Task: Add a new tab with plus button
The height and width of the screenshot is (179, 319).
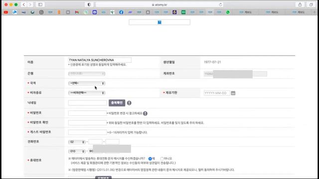Action: tap(315, 12)
